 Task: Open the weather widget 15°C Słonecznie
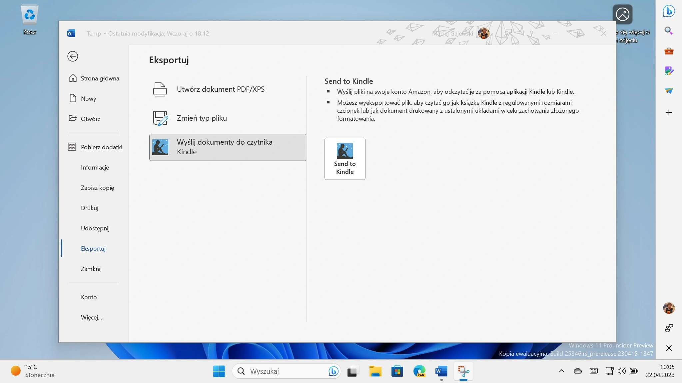[33, 371]
